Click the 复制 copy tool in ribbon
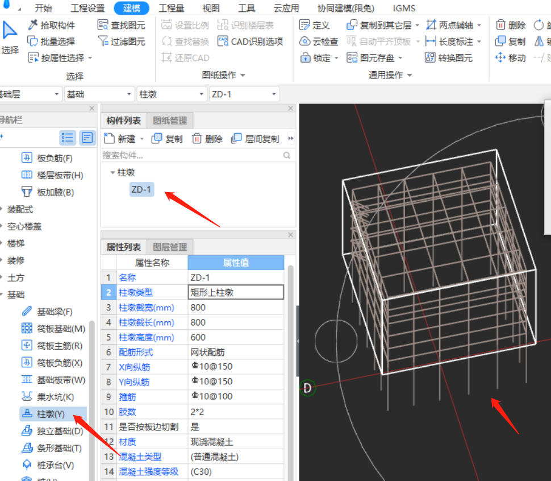The height and width of the screenshot is (481, 551). 510,42
